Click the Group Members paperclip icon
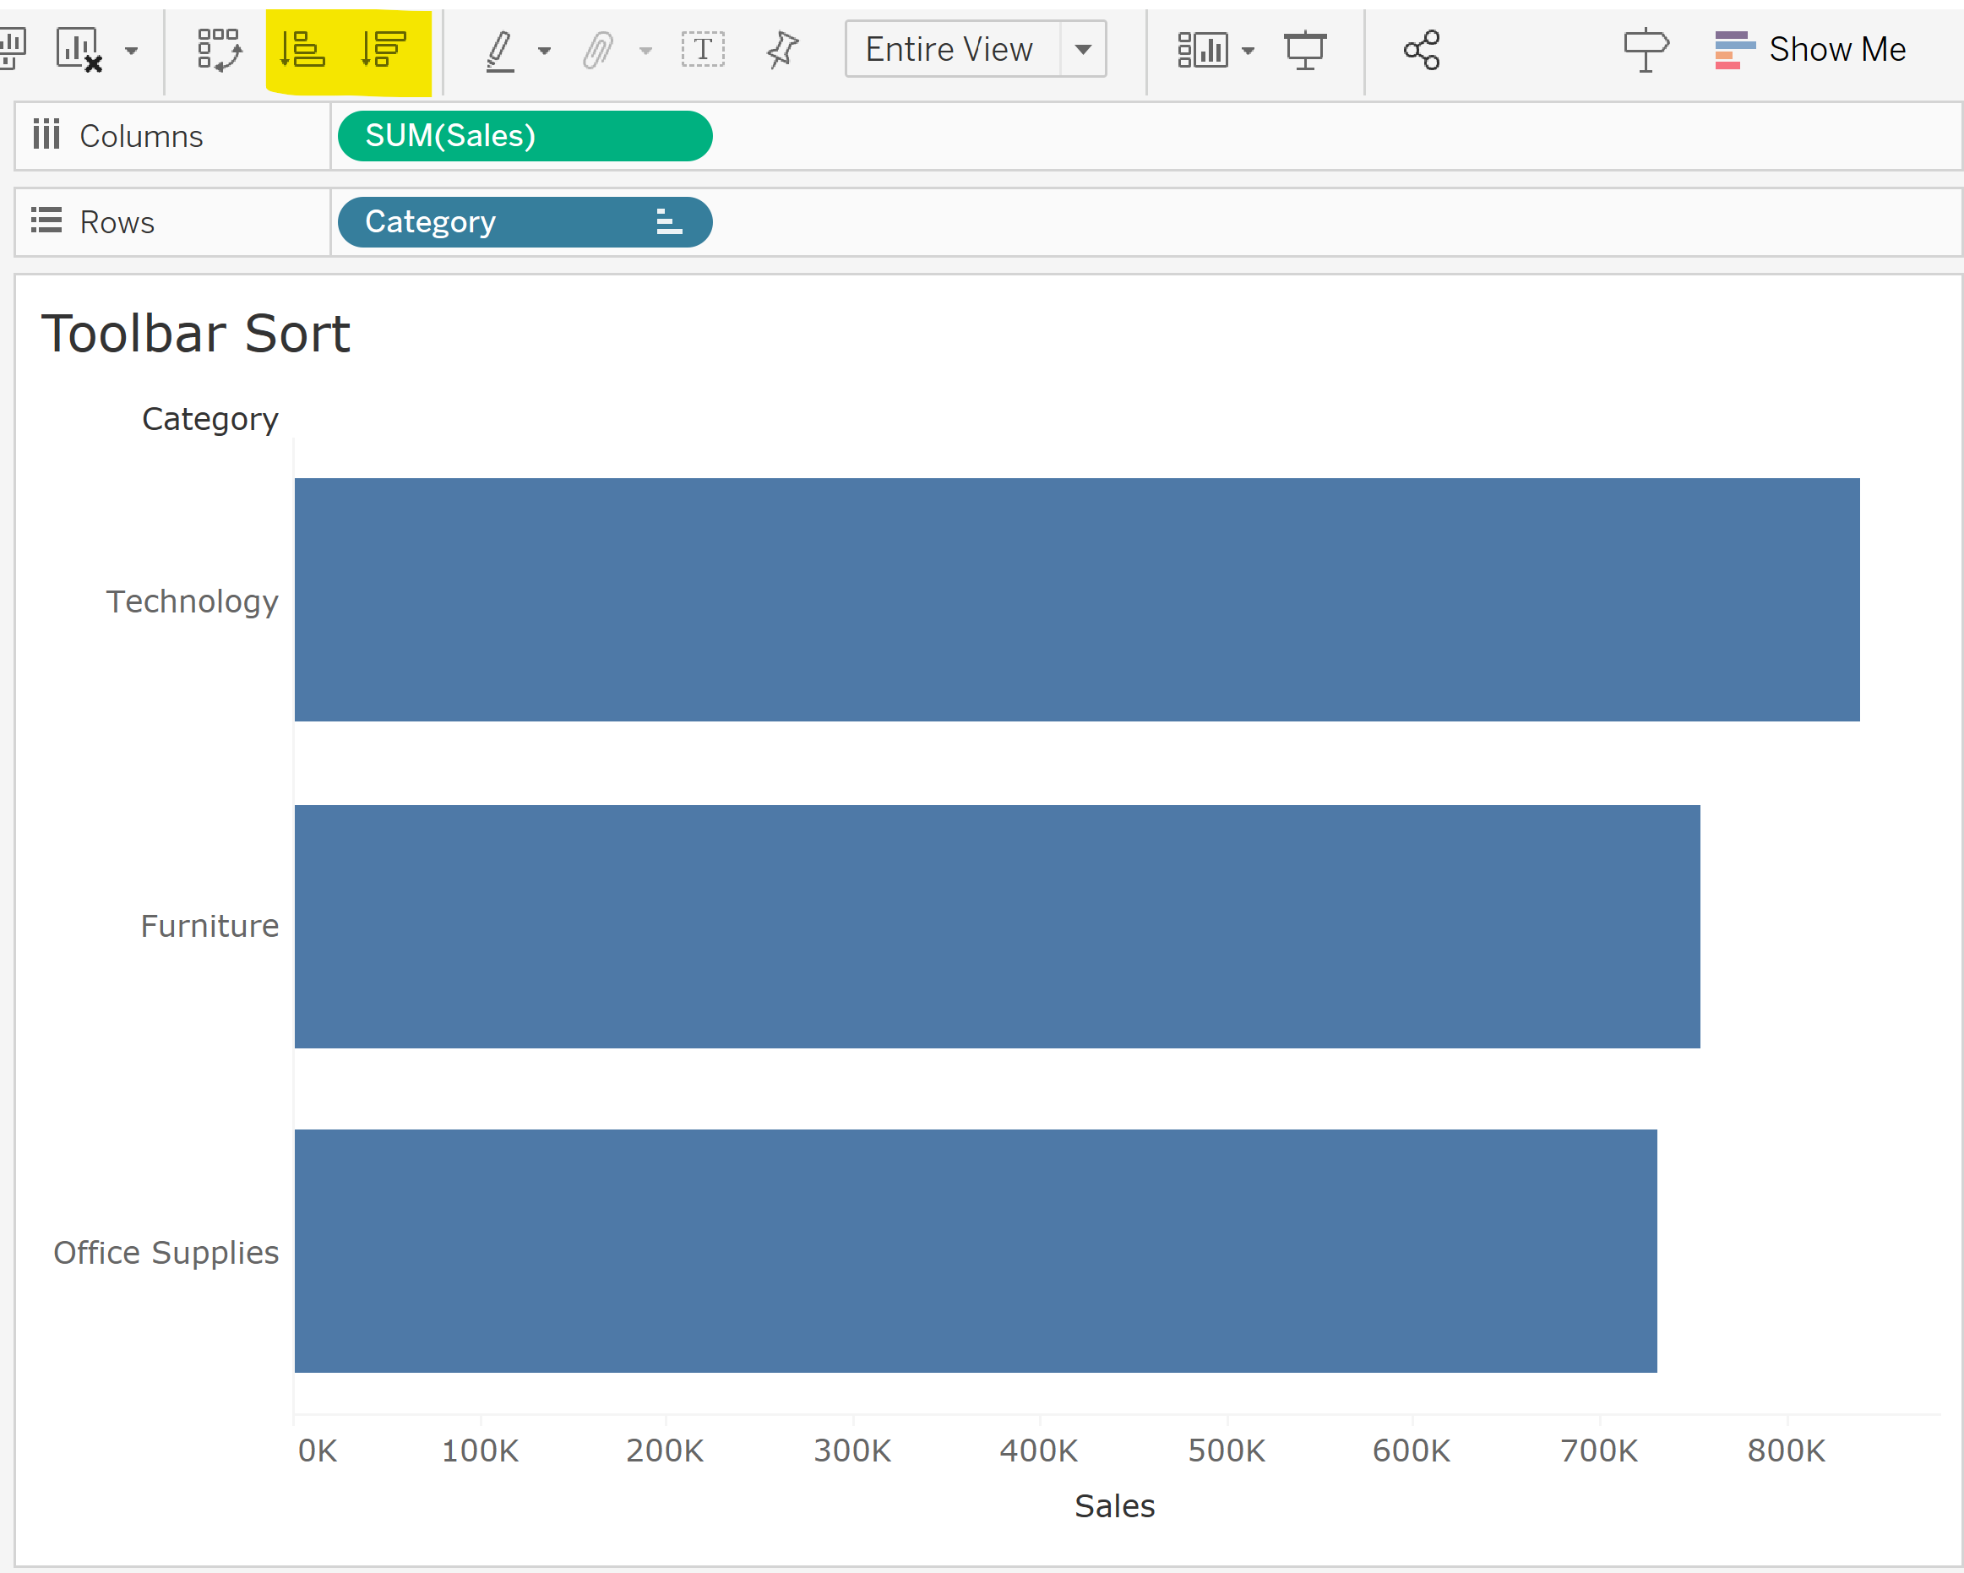The height and width of the screenshot is (1573, 1964). click(x=597, y=50)
